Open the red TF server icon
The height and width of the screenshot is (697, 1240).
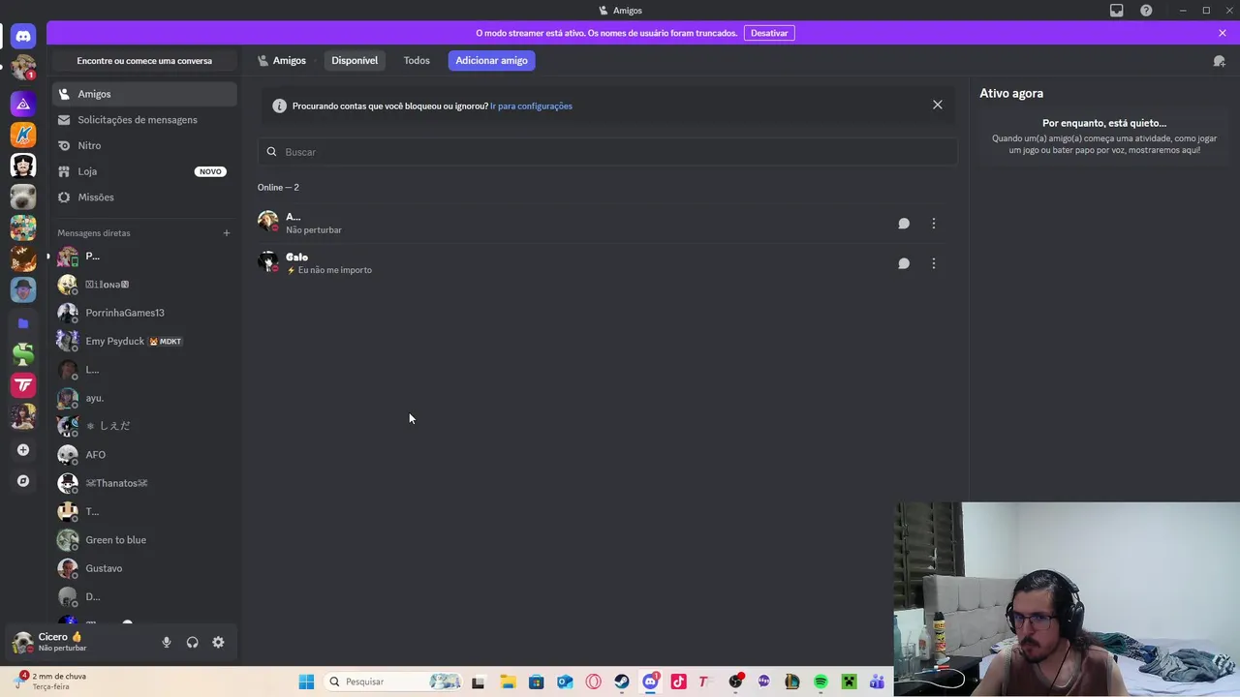click(23, 385)
